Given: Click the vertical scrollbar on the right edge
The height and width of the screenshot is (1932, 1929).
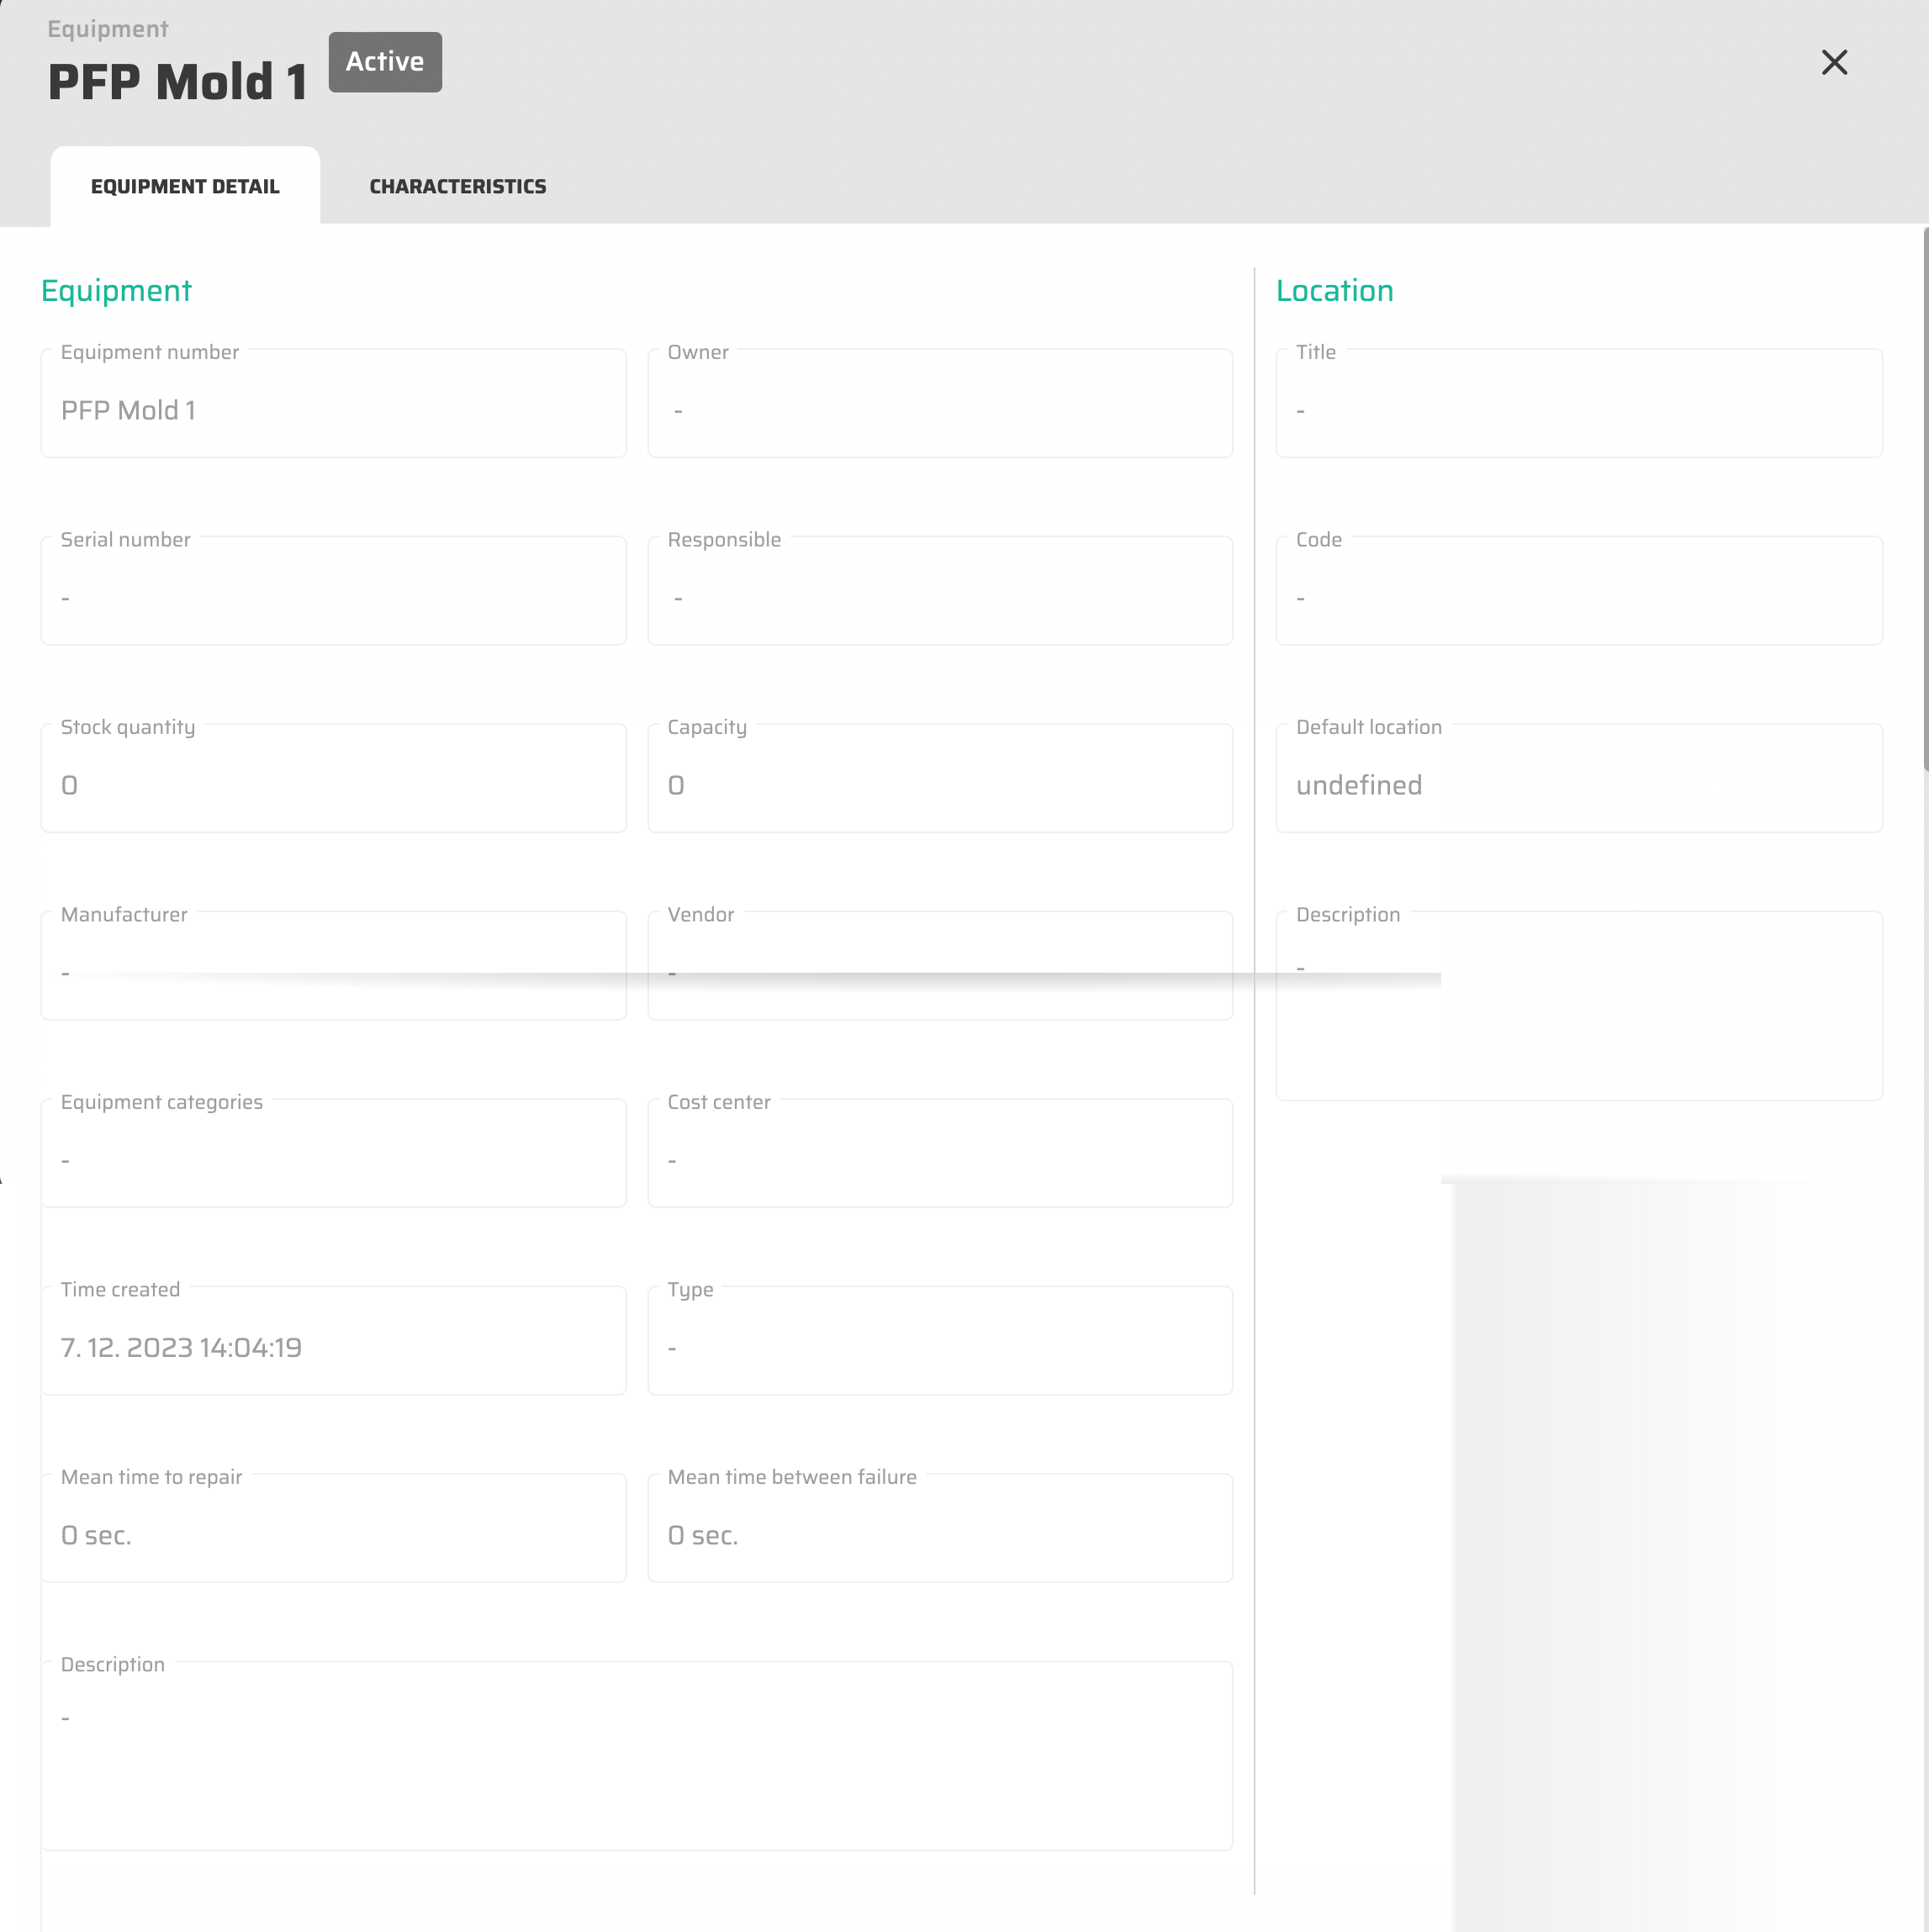Looking at the screenshot, I should pyautogui.click(x=1924, y=500).
